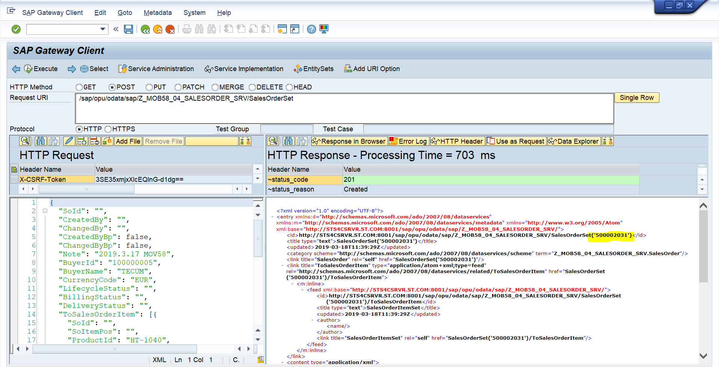Select the DELETE HTTP method
This screenshot has width=719, height=367.
coord(252,87)
